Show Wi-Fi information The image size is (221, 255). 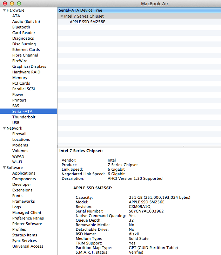(x=17, y=162)
